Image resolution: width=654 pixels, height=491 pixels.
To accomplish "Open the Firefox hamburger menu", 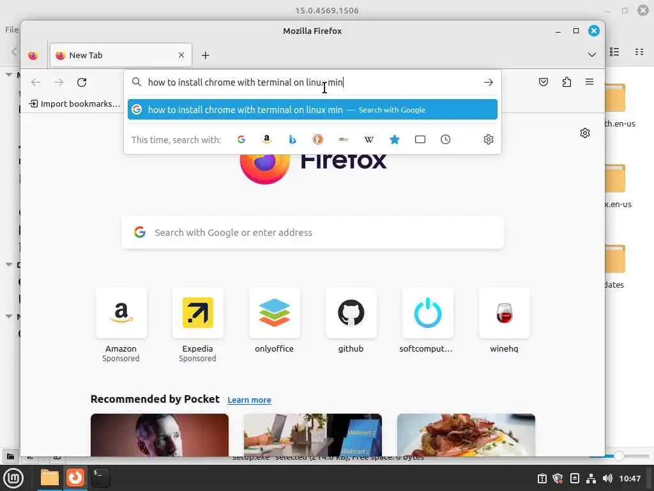I will (x=589, y=82).
